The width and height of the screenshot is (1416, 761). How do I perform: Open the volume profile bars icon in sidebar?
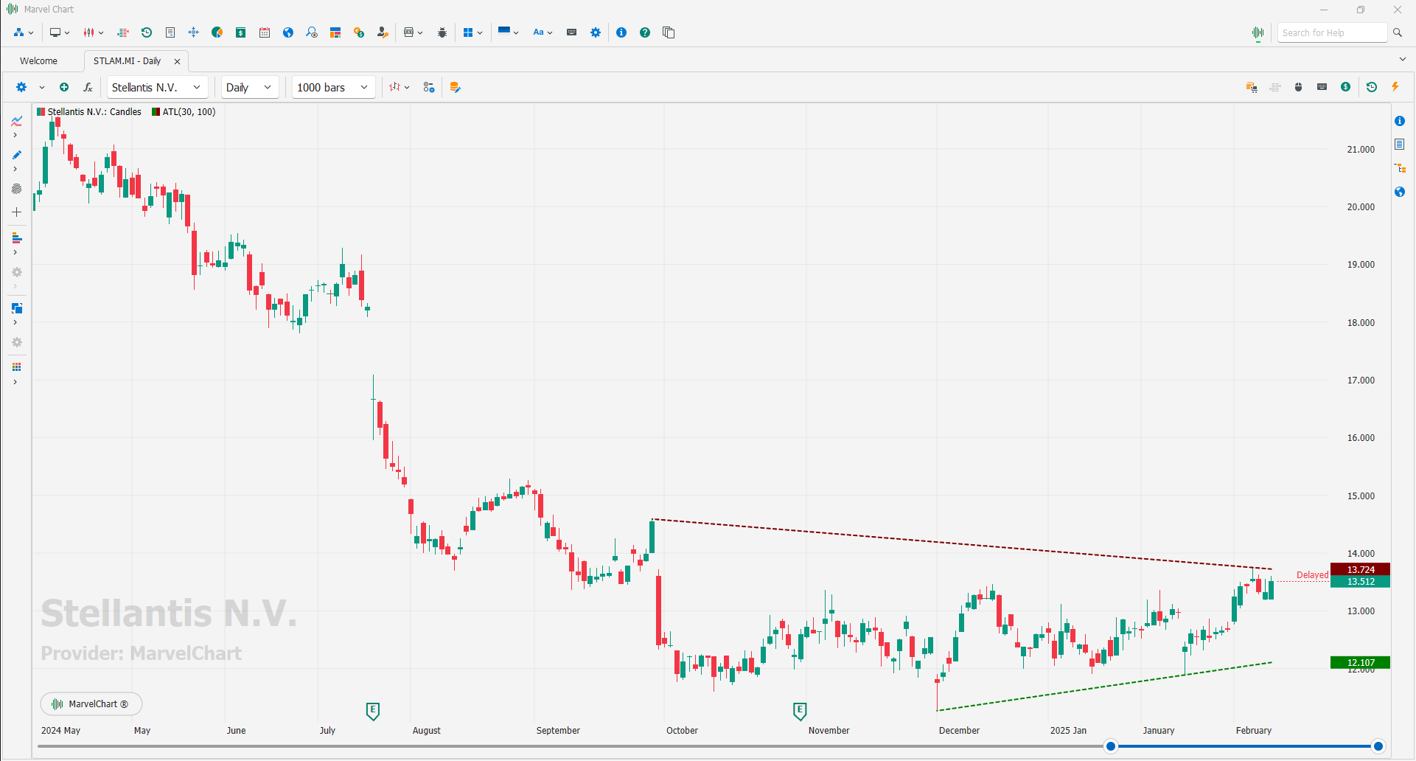click(16, 238)
